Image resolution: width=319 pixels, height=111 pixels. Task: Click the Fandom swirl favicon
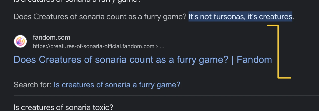(20, 41)
